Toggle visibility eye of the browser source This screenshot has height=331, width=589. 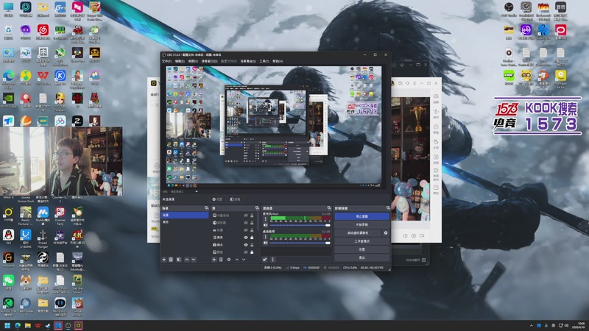[x=246, y=223]
